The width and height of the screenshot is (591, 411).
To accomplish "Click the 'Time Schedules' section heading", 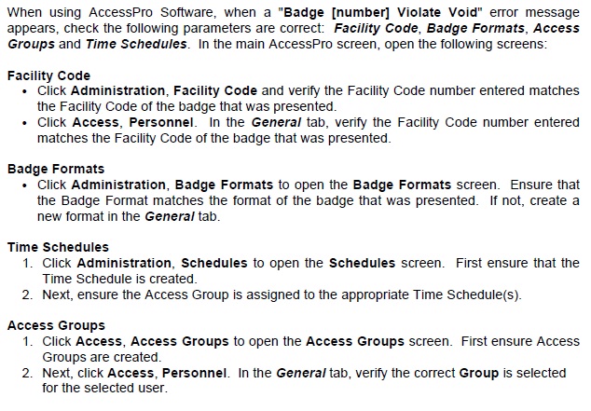I will [x=58, y=247].
